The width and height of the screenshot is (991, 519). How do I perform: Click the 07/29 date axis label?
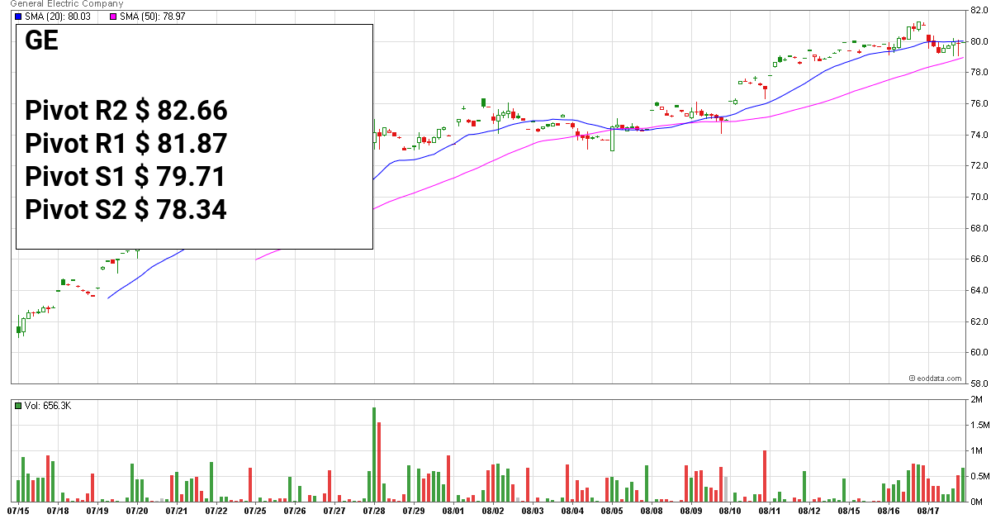(x=414, y=512)
